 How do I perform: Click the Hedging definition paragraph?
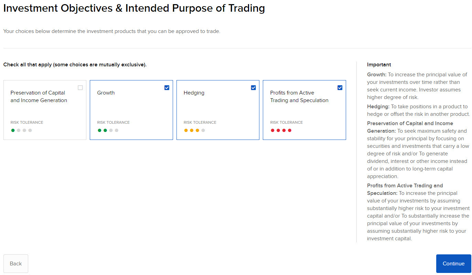[417, 110]
